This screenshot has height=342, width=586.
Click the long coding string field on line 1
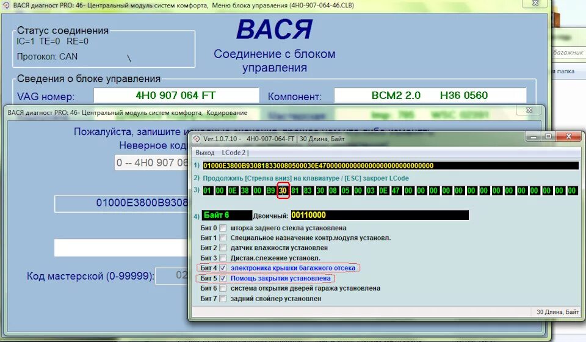click(x=391, y=166)
